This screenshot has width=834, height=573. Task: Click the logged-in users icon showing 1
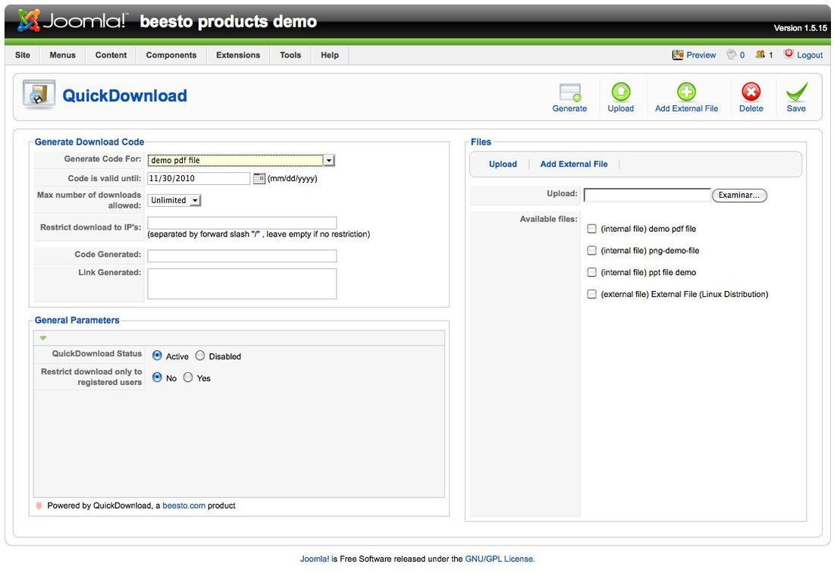pos(760,55)
